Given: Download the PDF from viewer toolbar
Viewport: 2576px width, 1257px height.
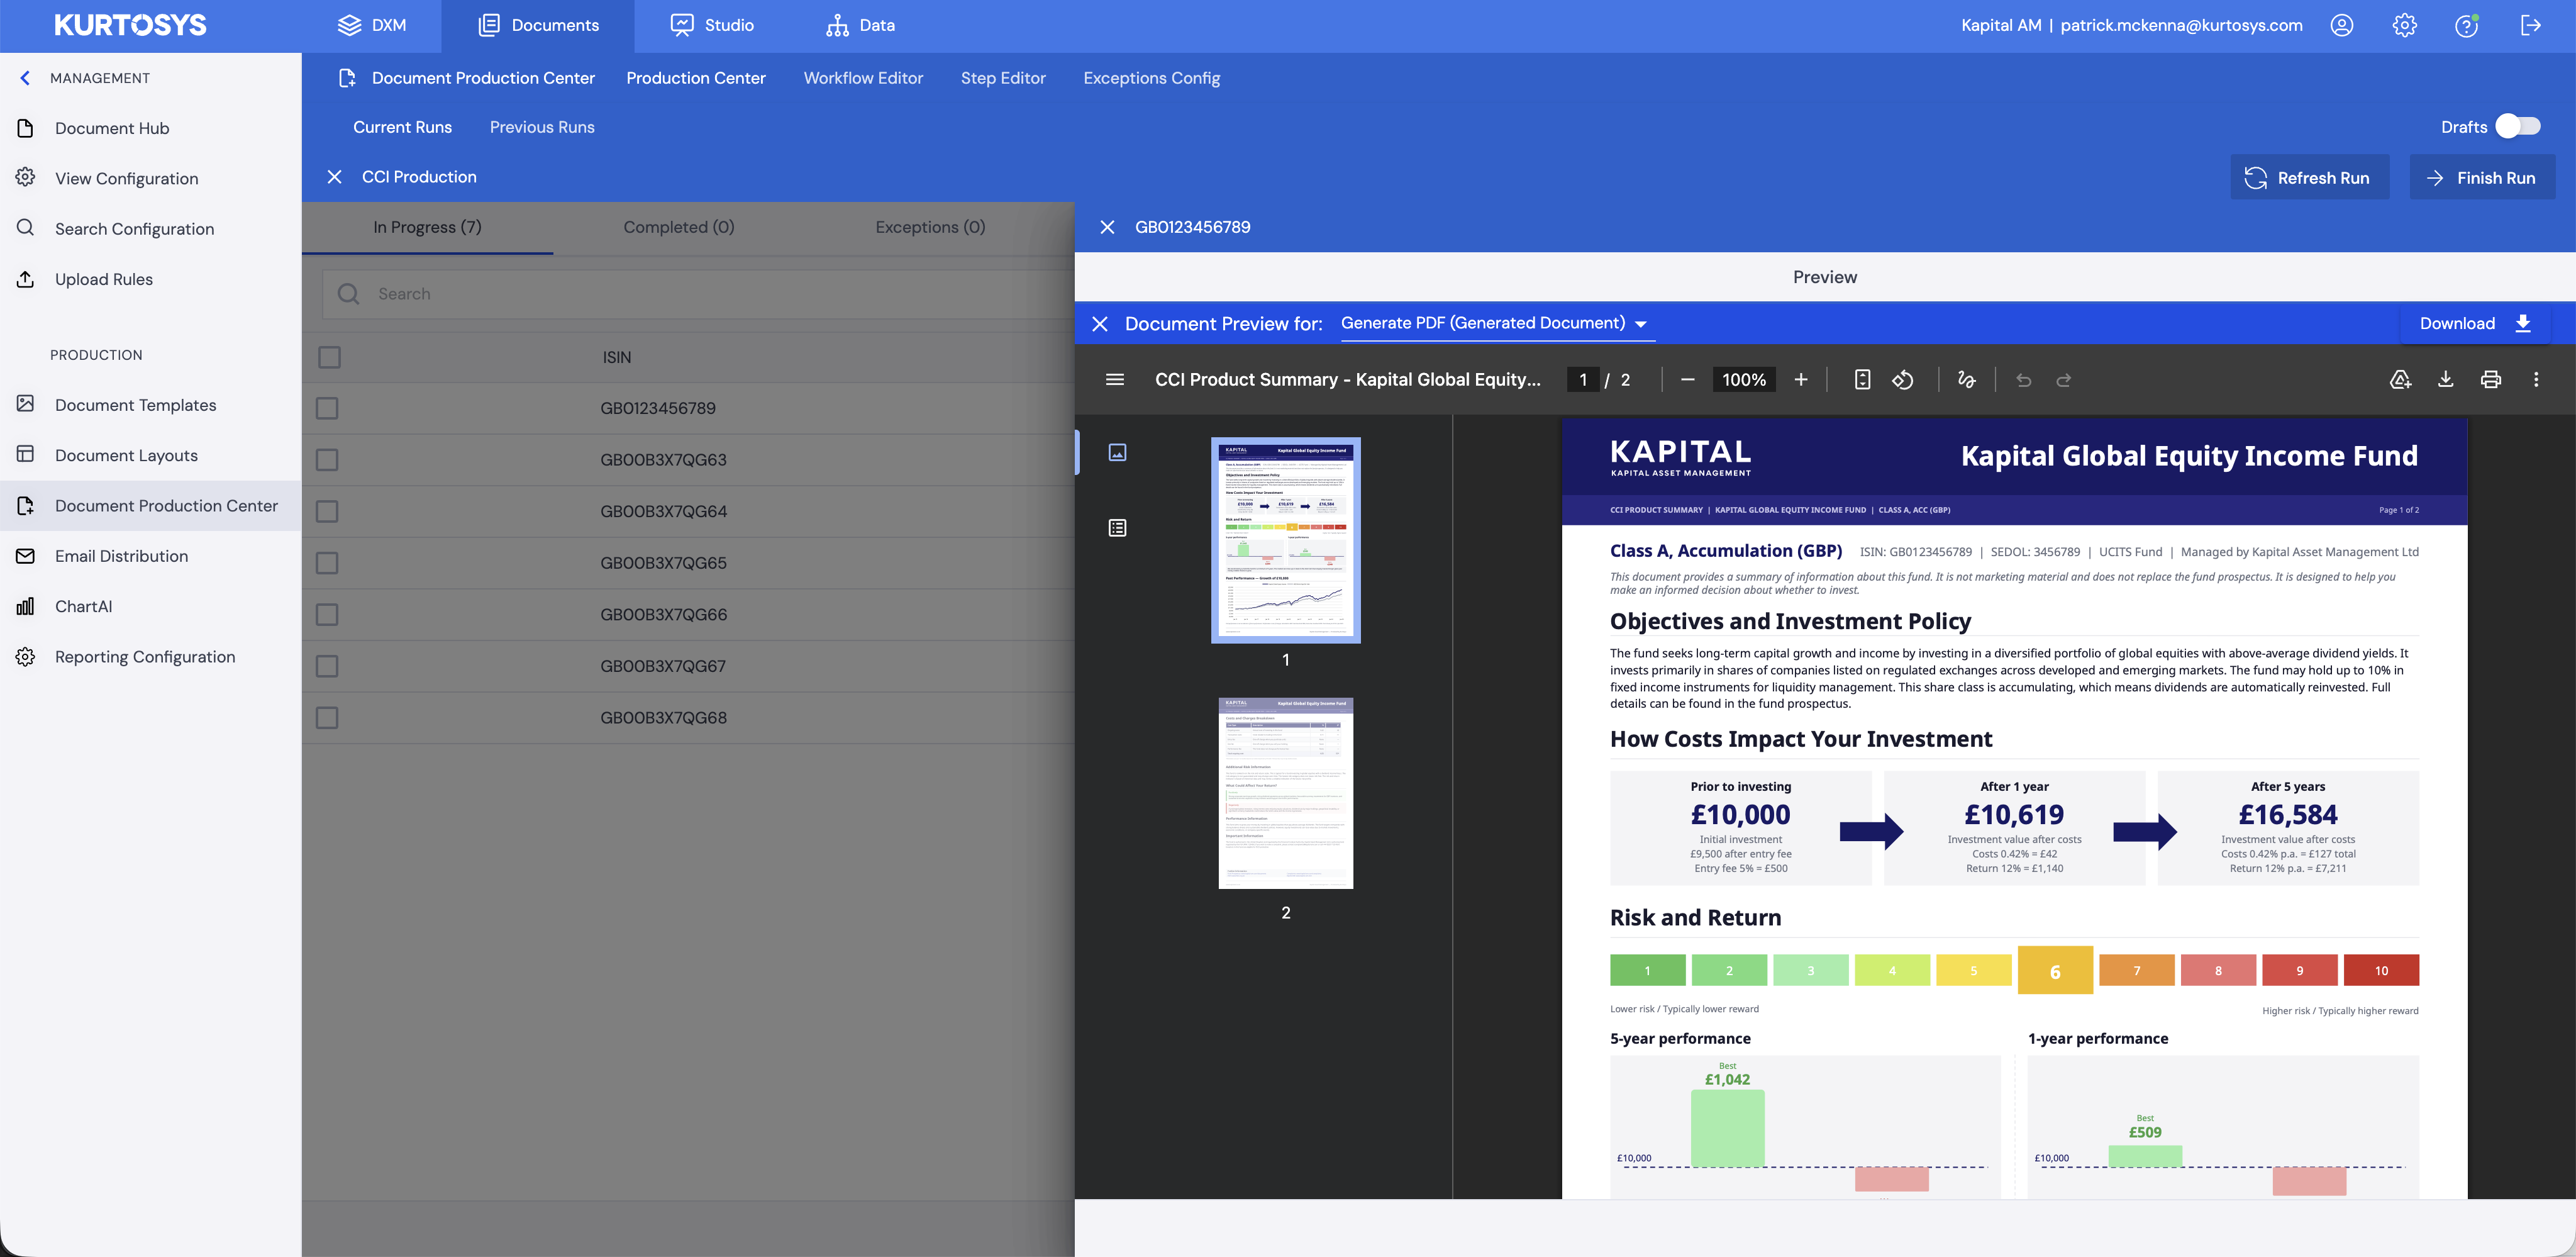Looking at the screenshot, I should click(2445, 380).
